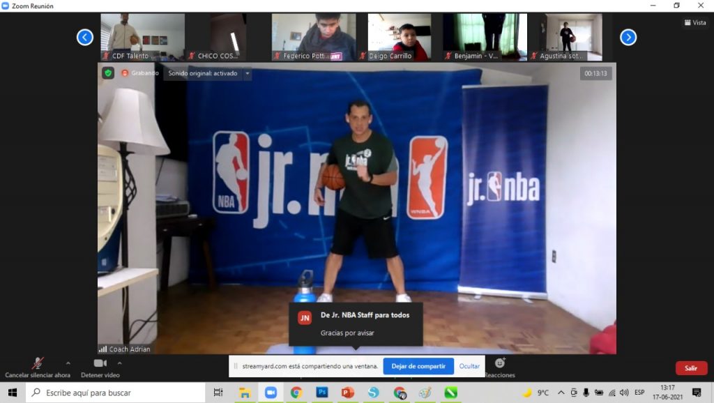Click the moon weather icon in tray
Image resolution: width=714 pixels, height=403 pixels.
pyautogui.click(x=527, y=393)
